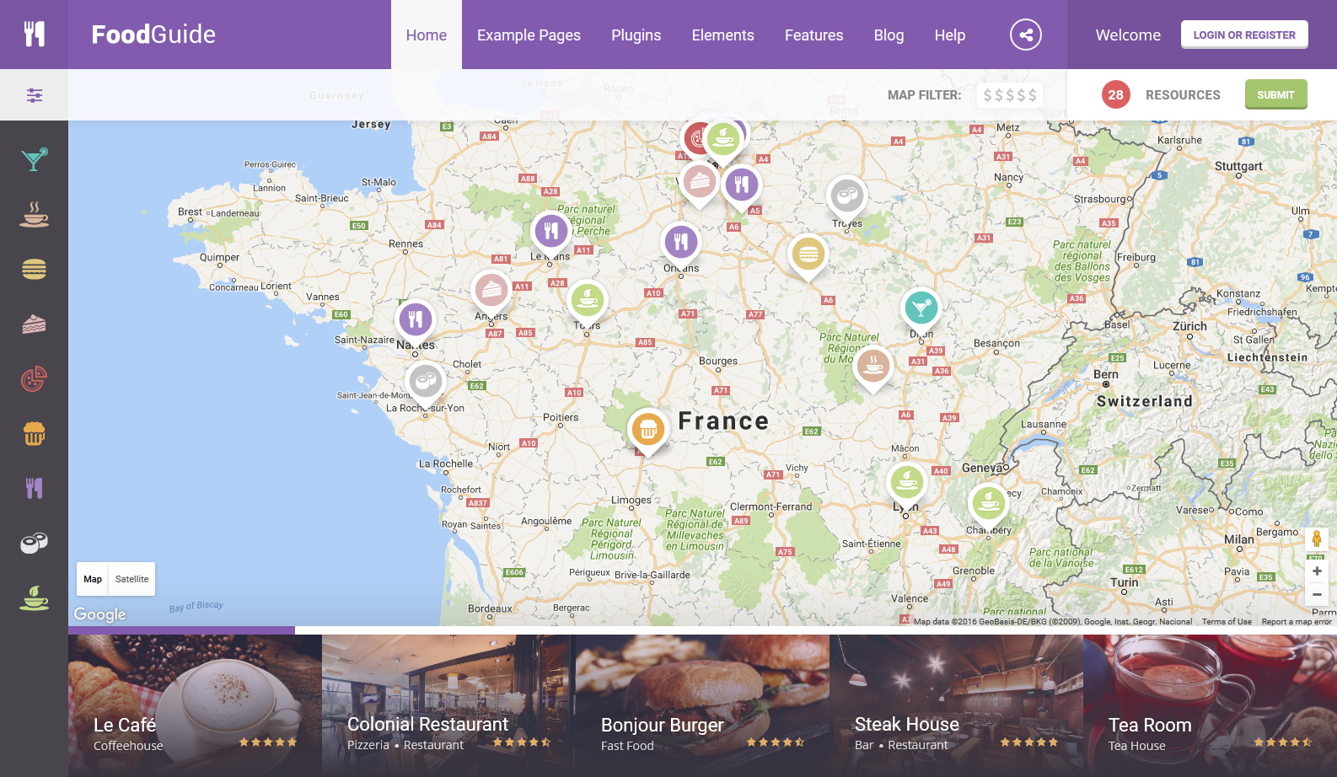
Task: Zoom out on the map
Action: [1317, 594]
